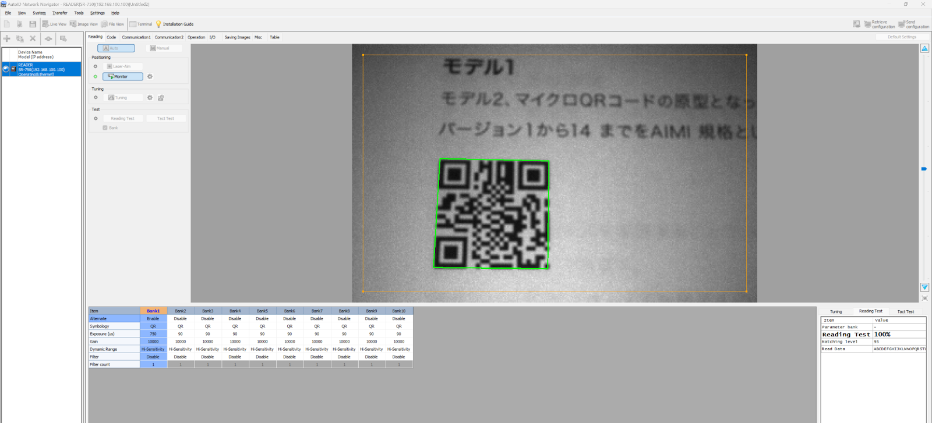Switch to the Table tab
Viewport: 932px width, 423px height.
(x=274, y=37)
